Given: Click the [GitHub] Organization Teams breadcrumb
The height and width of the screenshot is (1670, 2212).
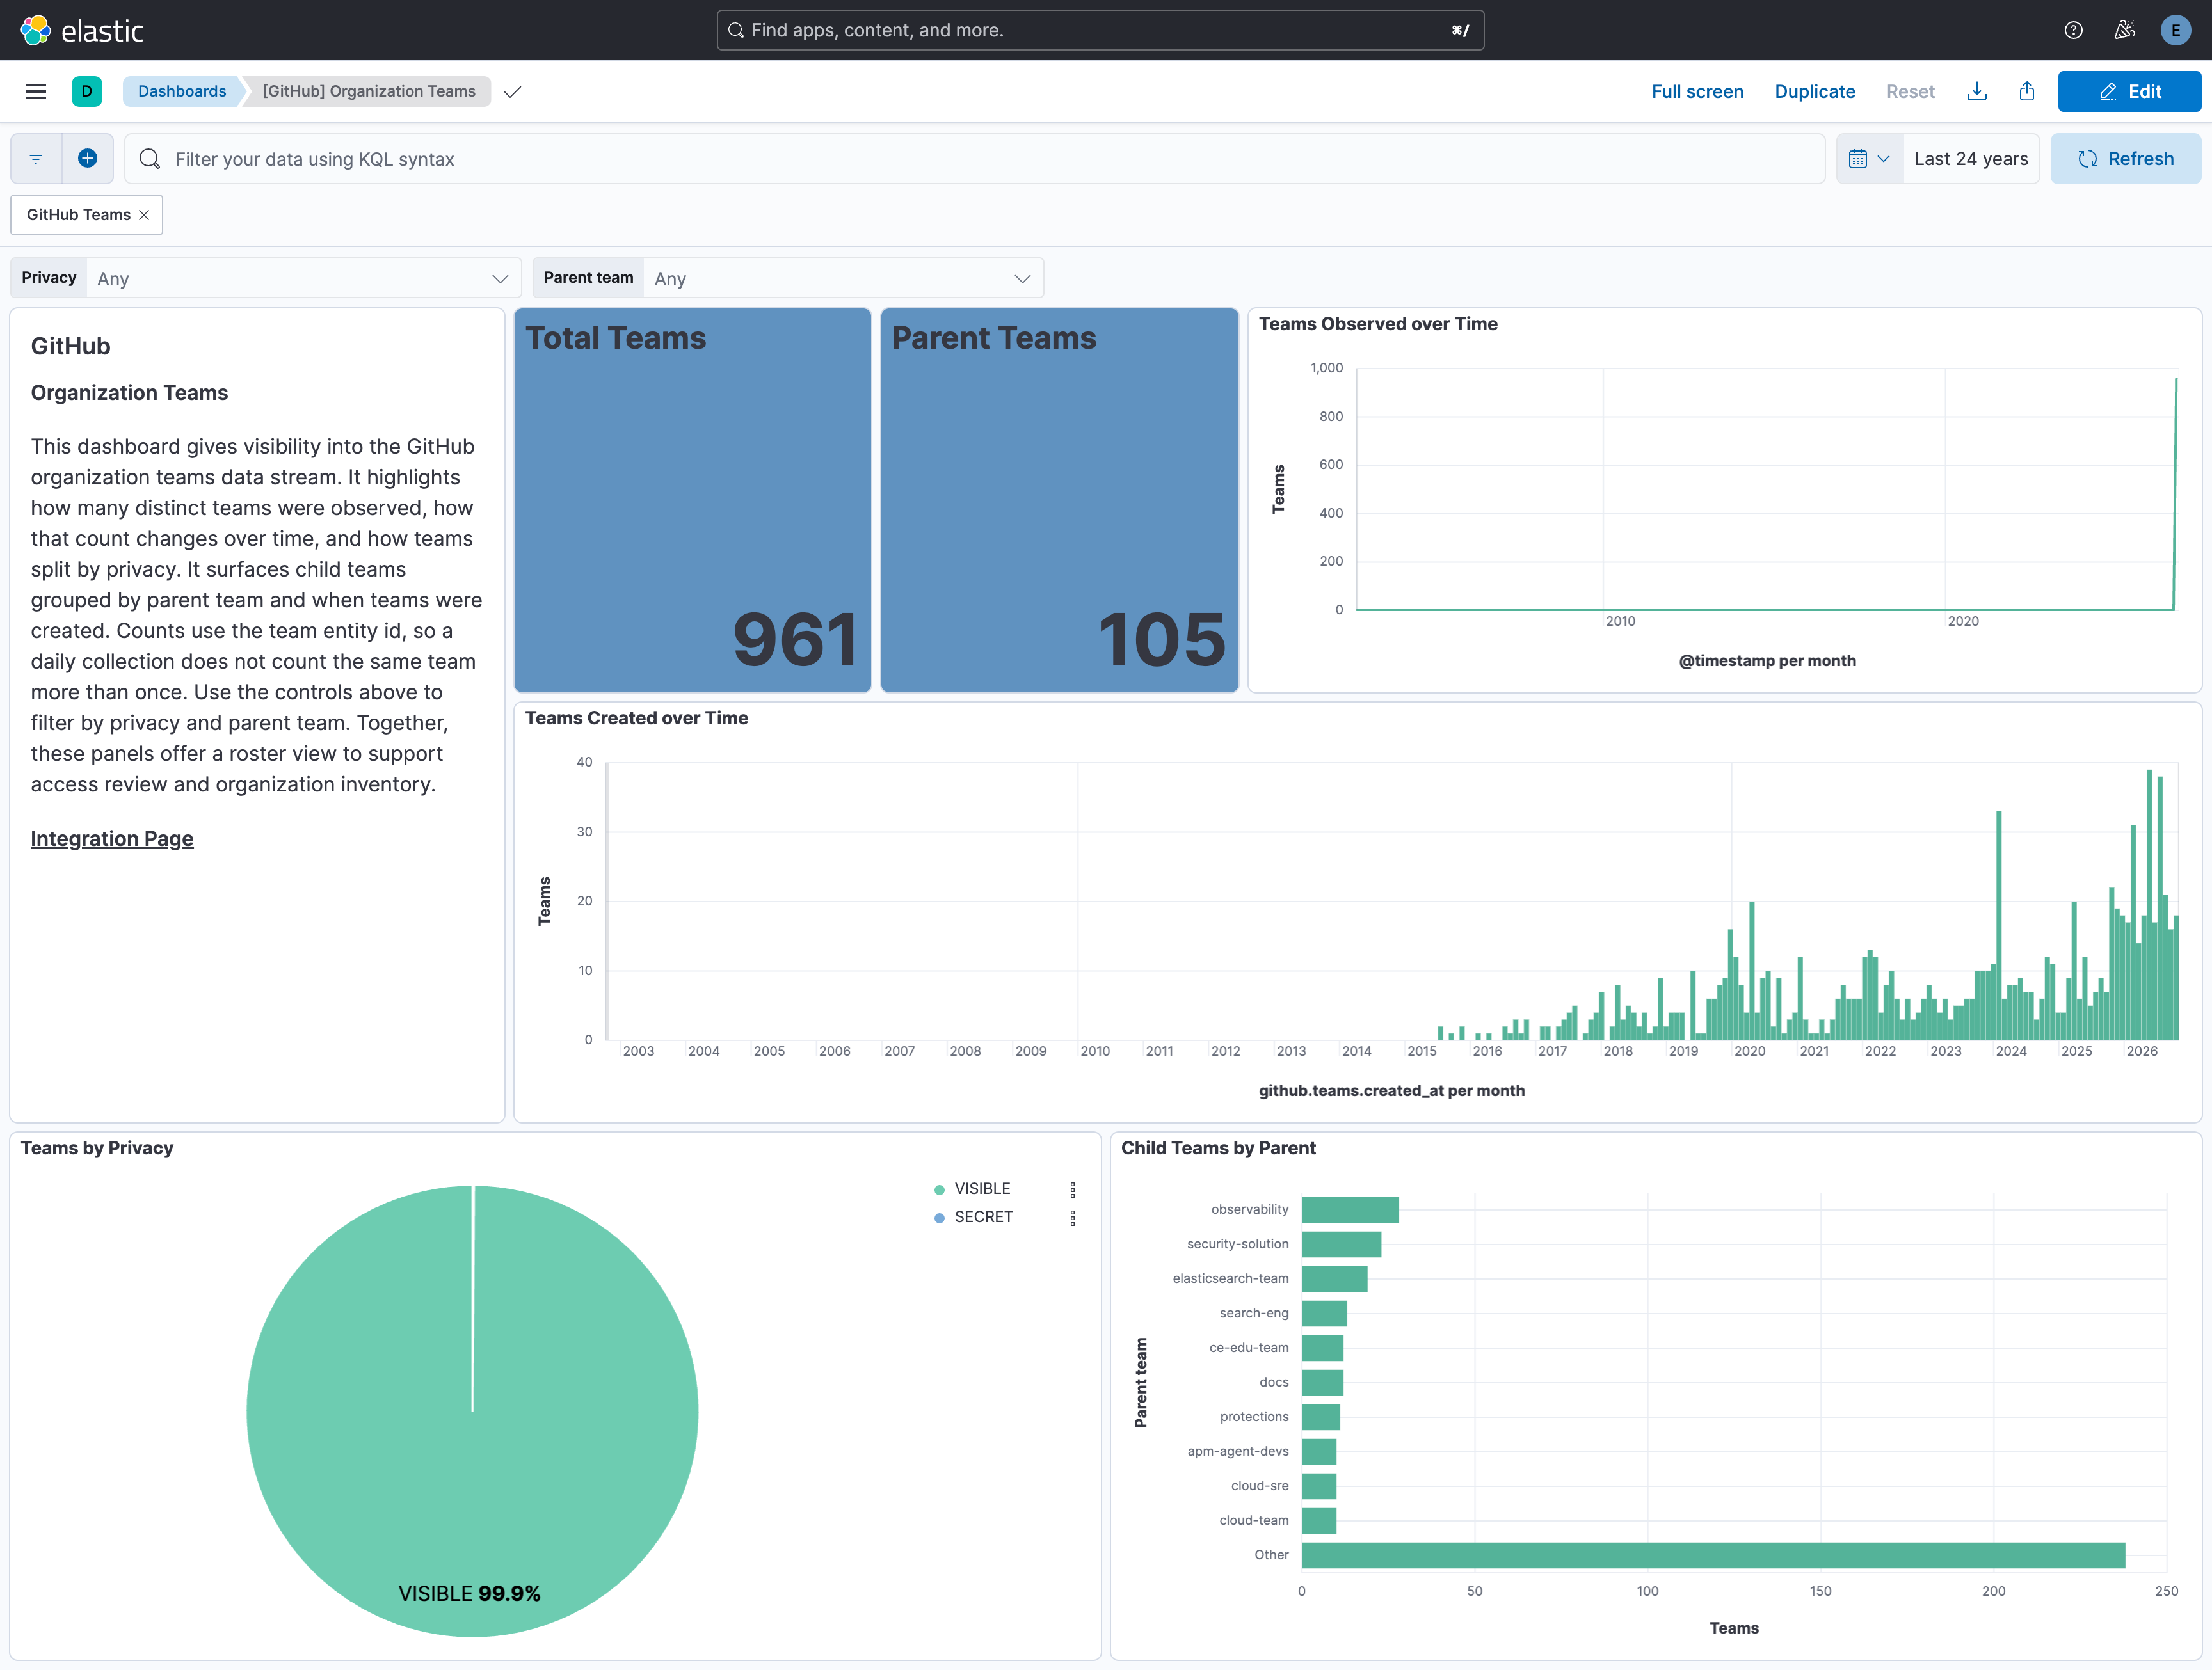Looking at the screenshot, I should (369, 91).
